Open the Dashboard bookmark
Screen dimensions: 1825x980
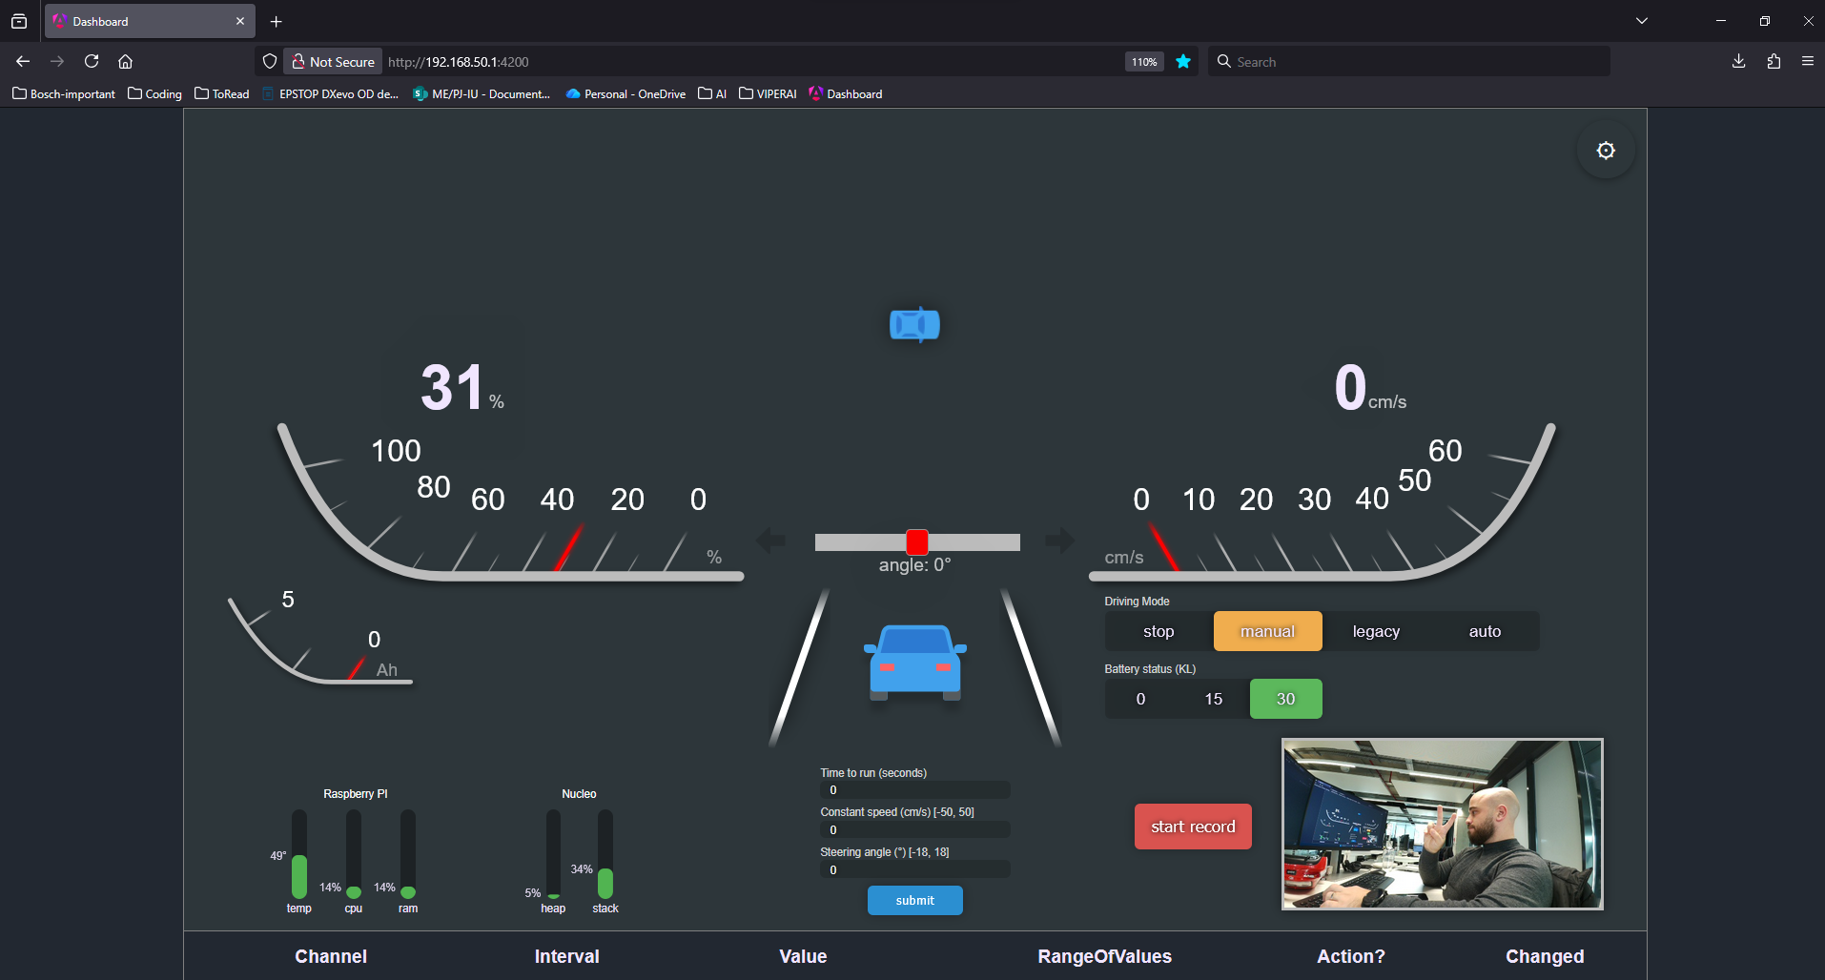click(846, 94)
